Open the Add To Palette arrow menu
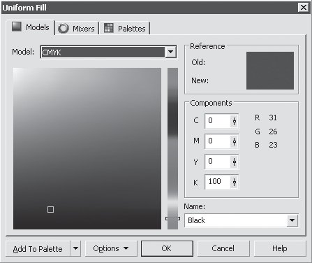This screenshot has height=263, width=312. tap(75, 248)
